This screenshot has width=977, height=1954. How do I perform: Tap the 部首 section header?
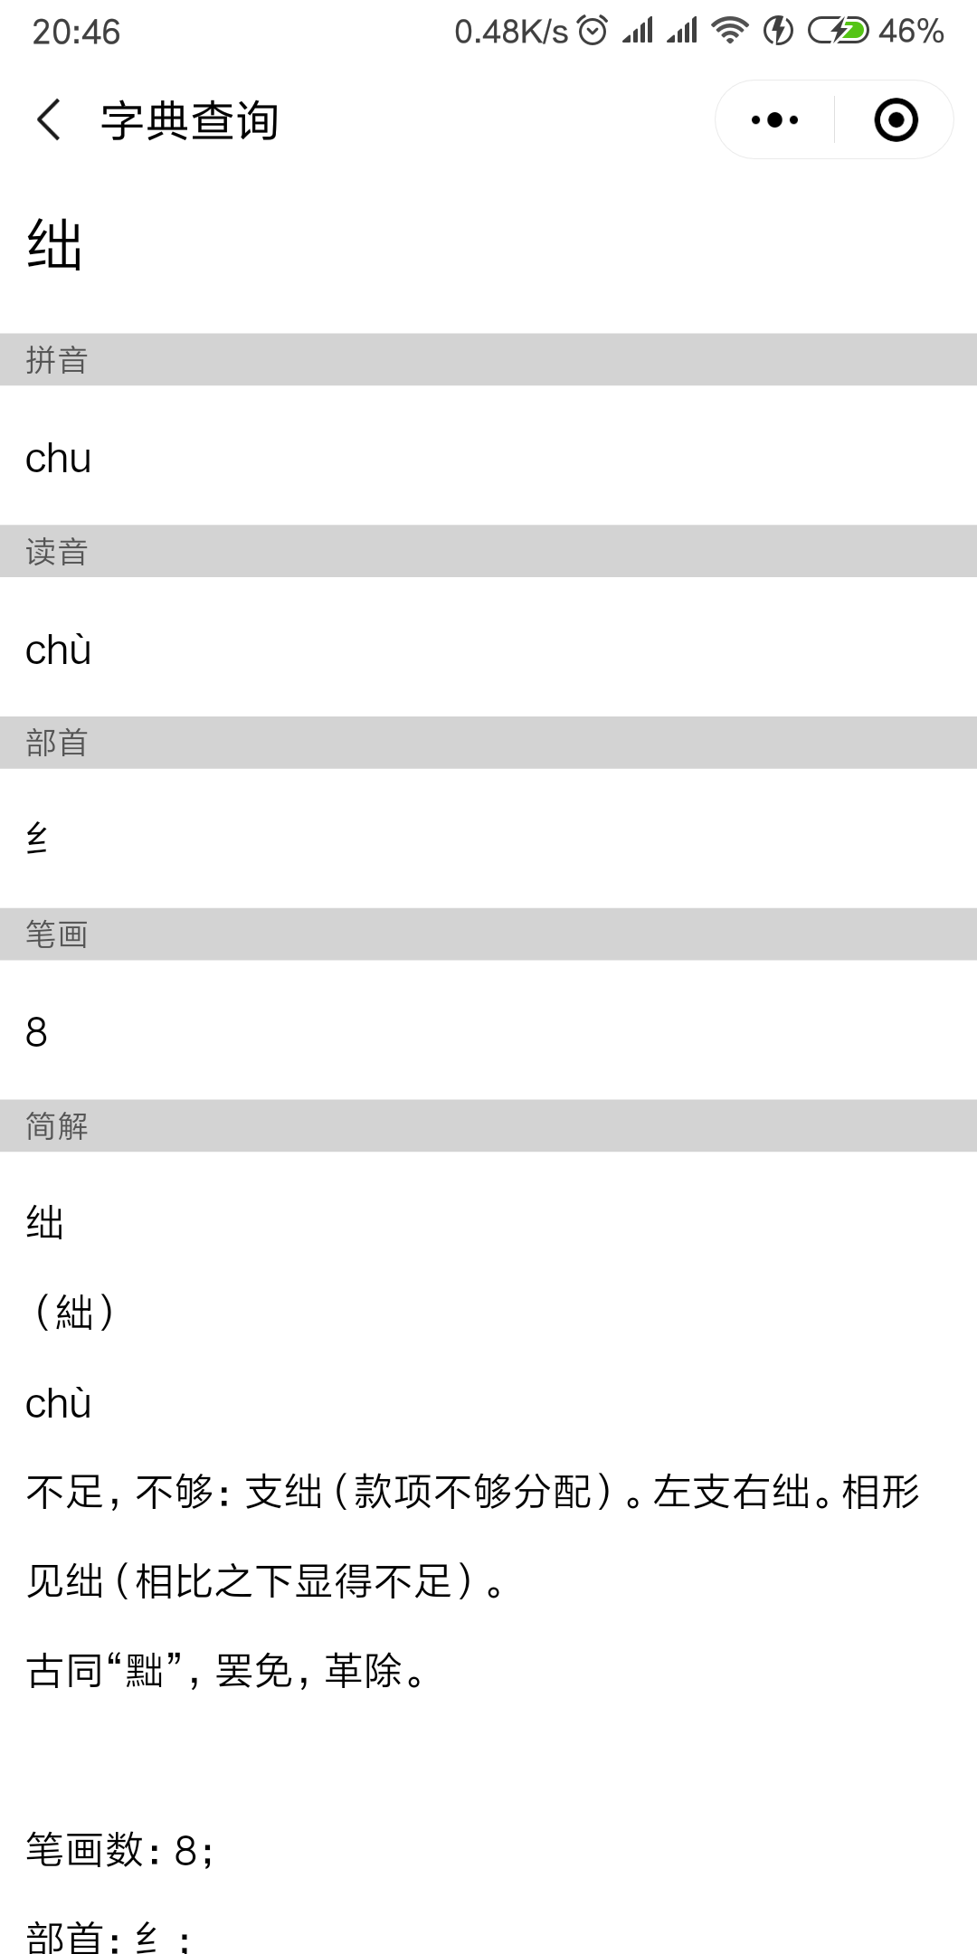point(488,744)
